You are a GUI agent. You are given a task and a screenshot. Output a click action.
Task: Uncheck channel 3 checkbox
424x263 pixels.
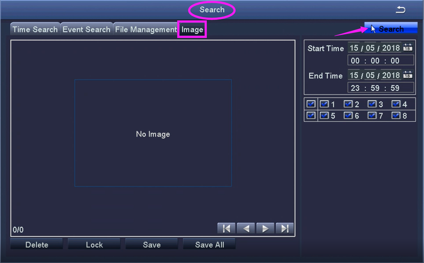pyautogui.click(x=372, y=104)
